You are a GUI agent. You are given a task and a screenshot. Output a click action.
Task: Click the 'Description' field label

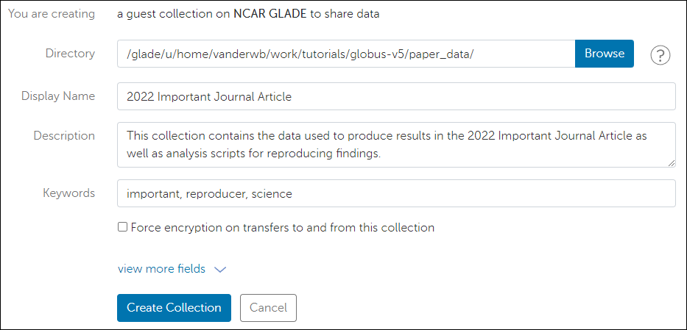pyautogui.click(x=64, y=136)
